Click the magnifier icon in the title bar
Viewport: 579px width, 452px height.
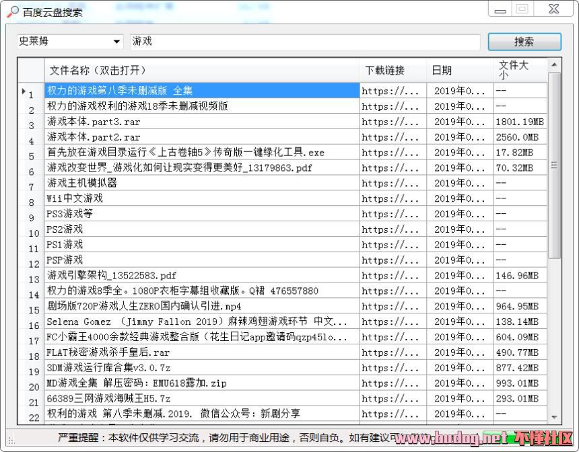(x=12, y=12)
